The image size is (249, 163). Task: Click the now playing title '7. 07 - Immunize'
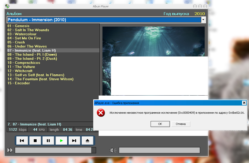click(x=35, y=124)
